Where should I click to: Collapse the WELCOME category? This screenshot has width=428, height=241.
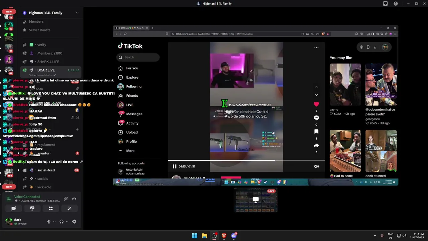37,129
